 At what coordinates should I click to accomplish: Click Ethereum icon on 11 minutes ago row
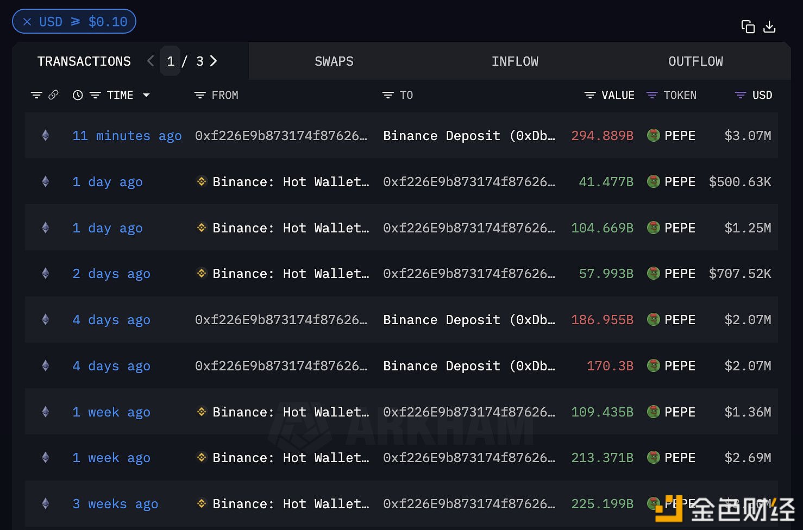tap(46, 136)
